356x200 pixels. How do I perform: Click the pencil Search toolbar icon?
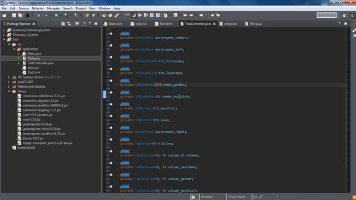pyautogui.click(x=116, y=16)
